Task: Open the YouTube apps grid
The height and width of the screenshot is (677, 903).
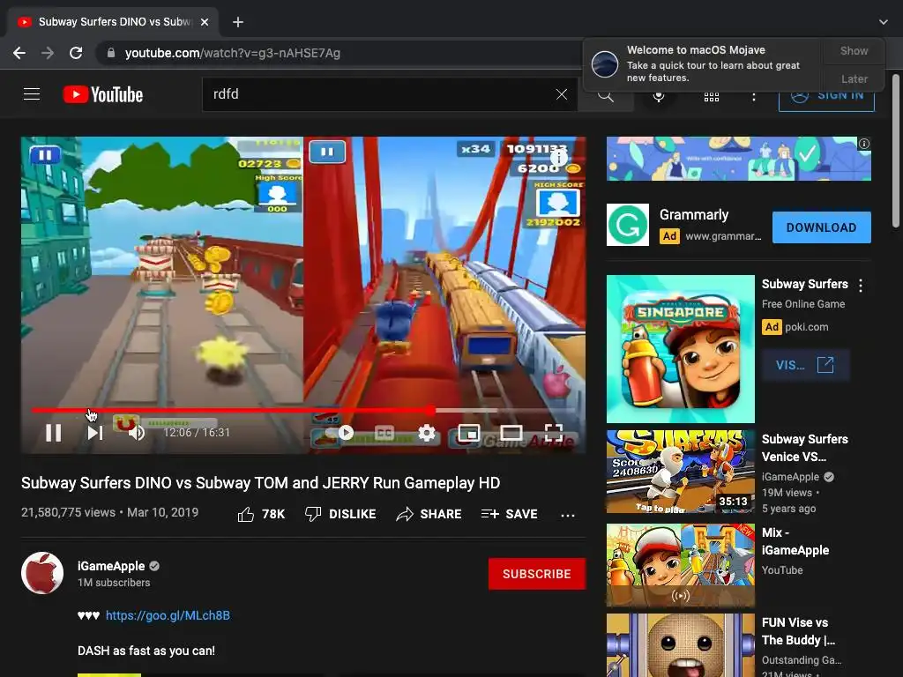Action: click(x=712, y=97)
